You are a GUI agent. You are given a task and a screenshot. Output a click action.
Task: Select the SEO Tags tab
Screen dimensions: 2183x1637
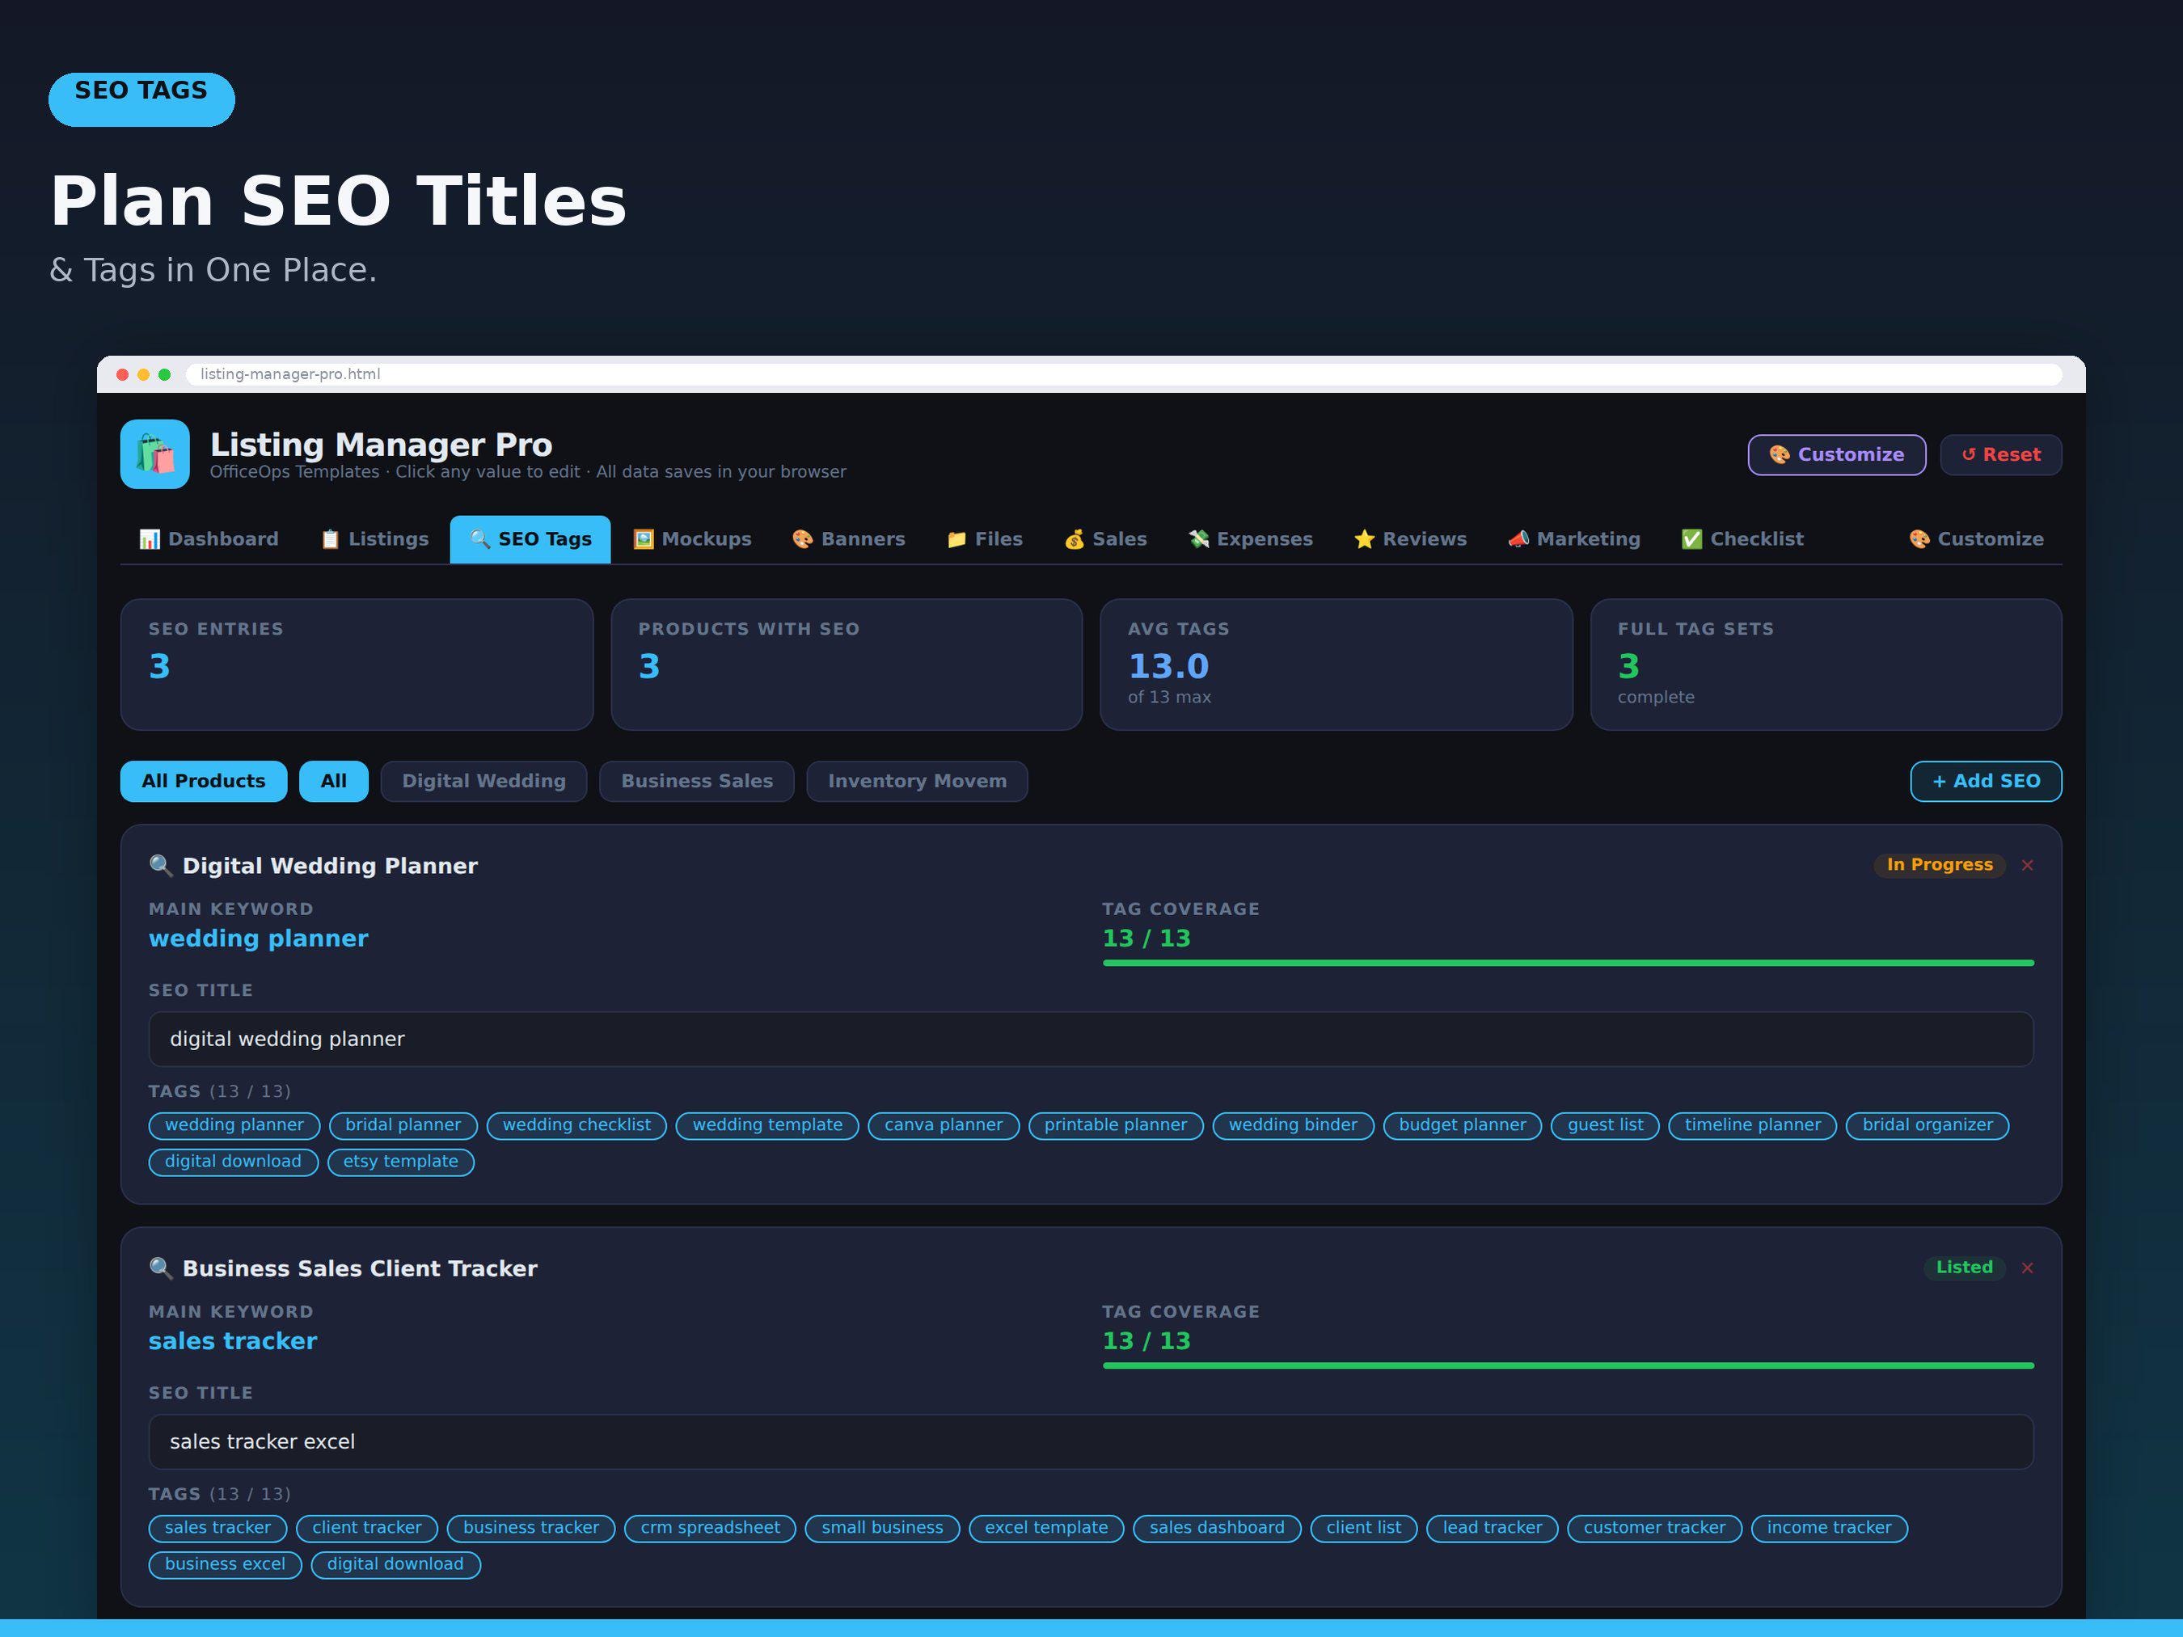click(530, 538)
